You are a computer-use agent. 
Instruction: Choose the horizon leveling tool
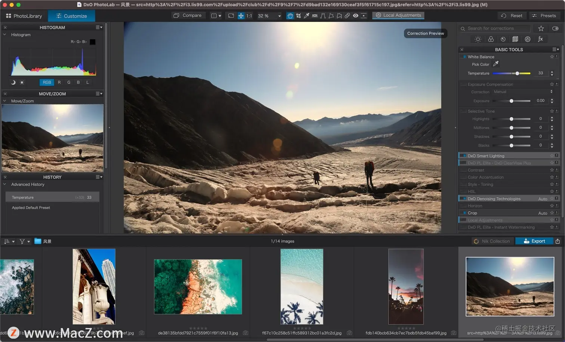coord(315,16)
